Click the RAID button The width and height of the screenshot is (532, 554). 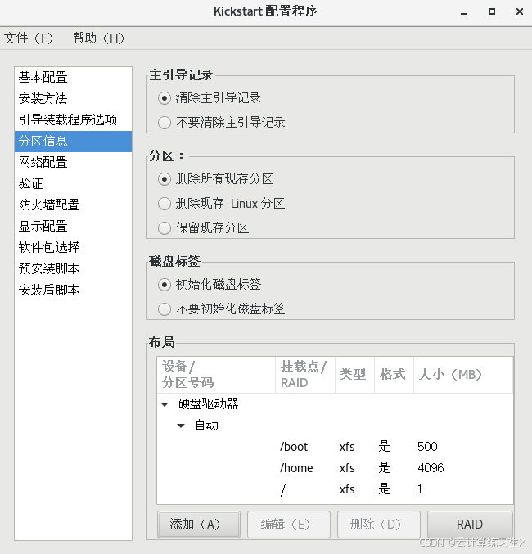coord(470,525)
